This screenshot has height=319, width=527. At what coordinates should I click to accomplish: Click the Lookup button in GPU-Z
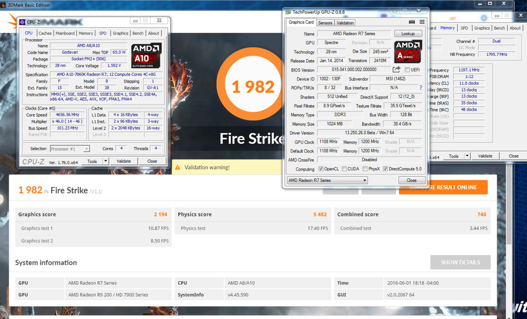click(408, 34)
